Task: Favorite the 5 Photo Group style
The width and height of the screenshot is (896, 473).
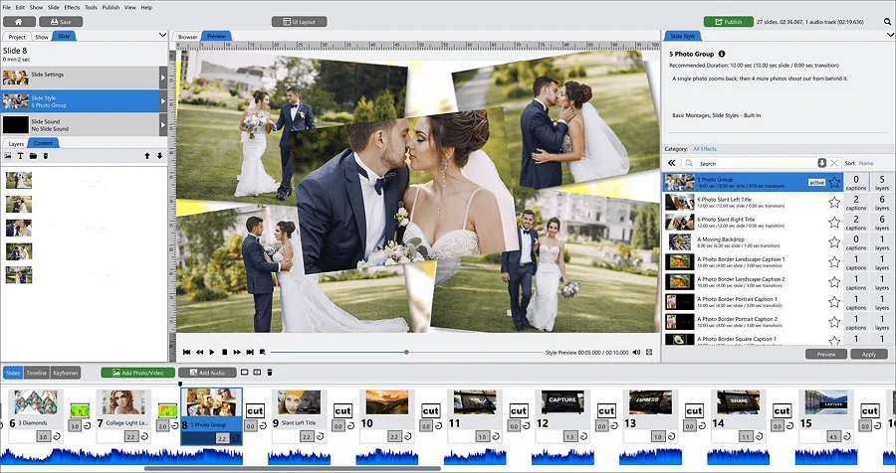Action: (834, 183)
